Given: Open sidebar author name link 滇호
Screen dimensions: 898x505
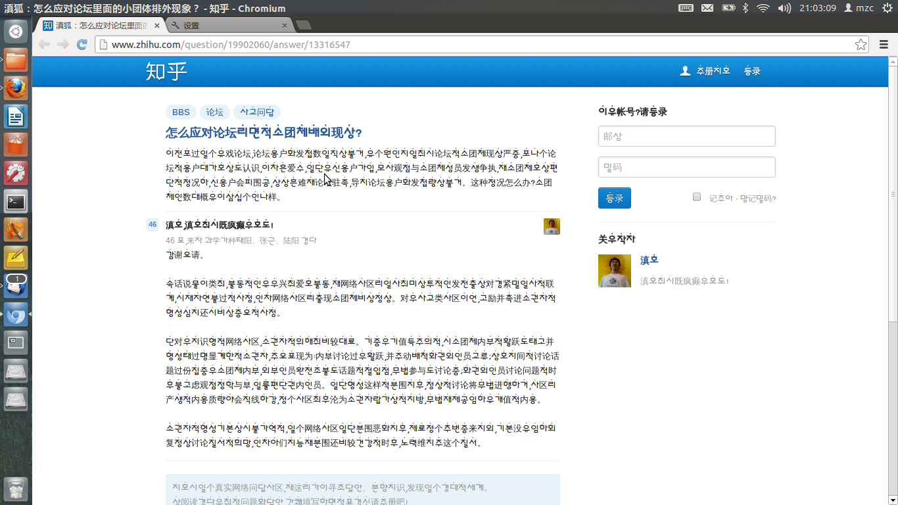Looking at the screenshot, I should (650, 260).
